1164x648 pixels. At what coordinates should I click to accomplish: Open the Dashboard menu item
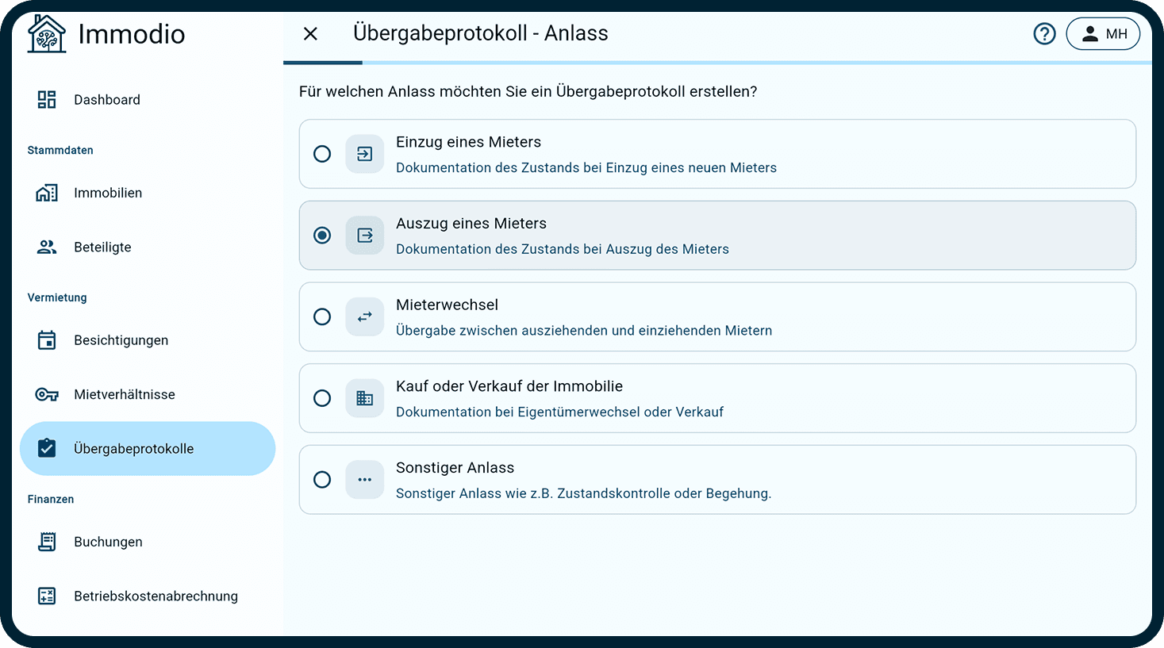(148, 99)
